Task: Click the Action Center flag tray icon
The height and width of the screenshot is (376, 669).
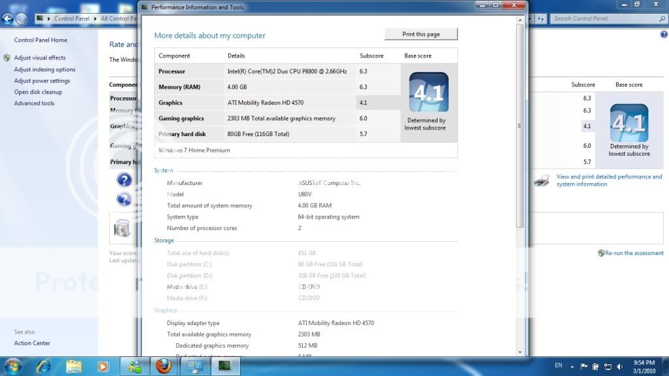Action: (584, 366)
